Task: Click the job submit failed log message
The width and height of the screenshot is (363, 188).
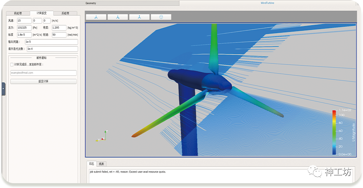Action: 128,172
